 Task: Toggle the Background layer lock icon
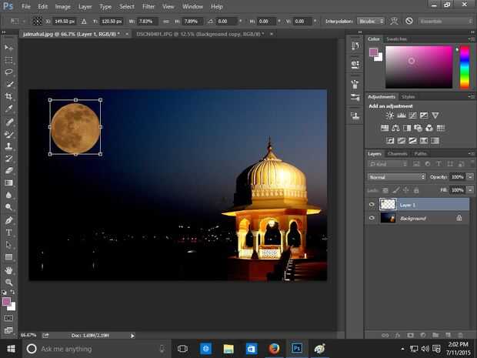point(459,218)
